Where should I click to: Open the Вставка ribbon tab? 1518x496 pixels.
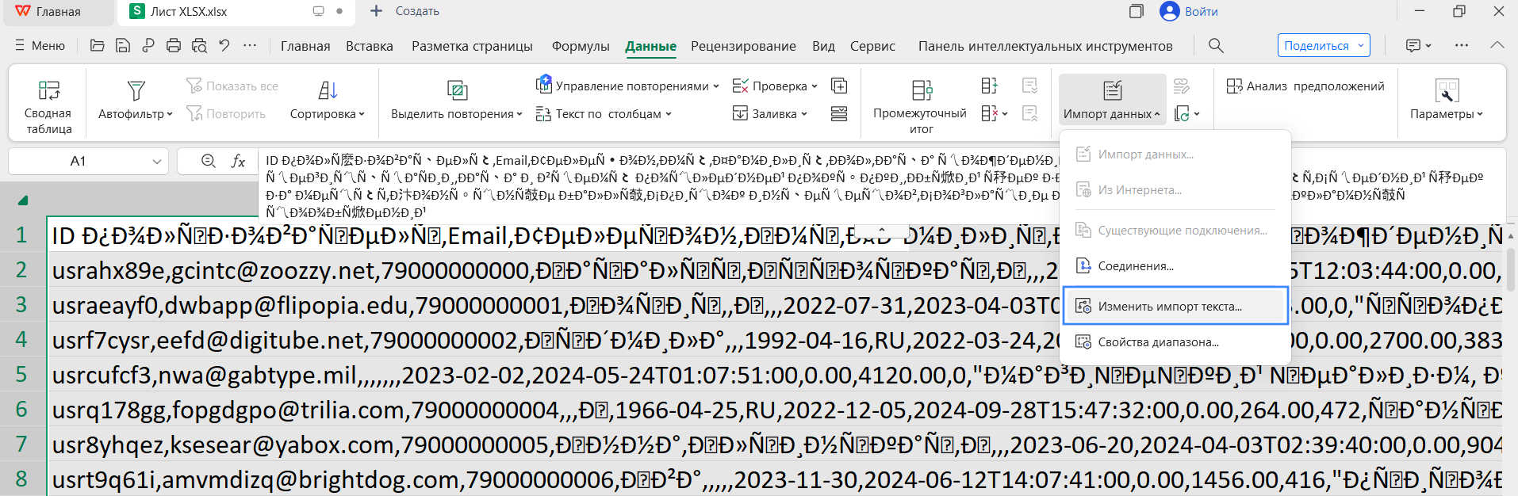coord(369,46)
